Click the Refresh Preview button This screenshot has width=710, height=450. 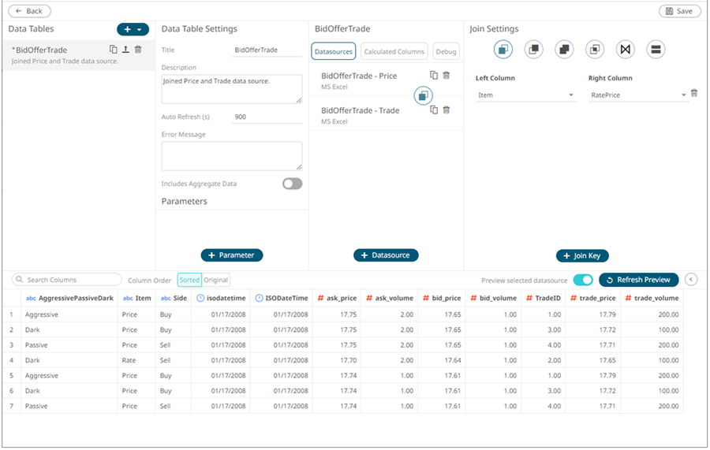pyautogui.click(x=638, y=280)
